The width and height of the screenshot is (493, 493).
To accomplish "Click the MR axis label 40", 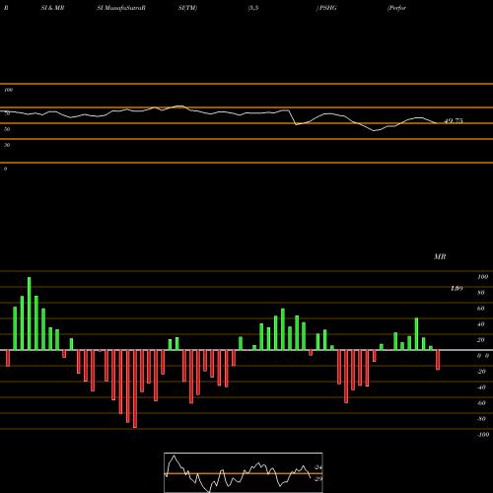I will click(481, 324).
